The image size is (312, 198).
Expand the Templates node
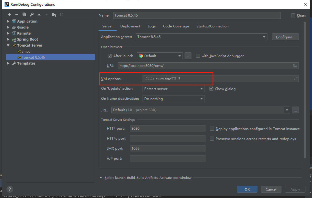(x=8, y=63)
